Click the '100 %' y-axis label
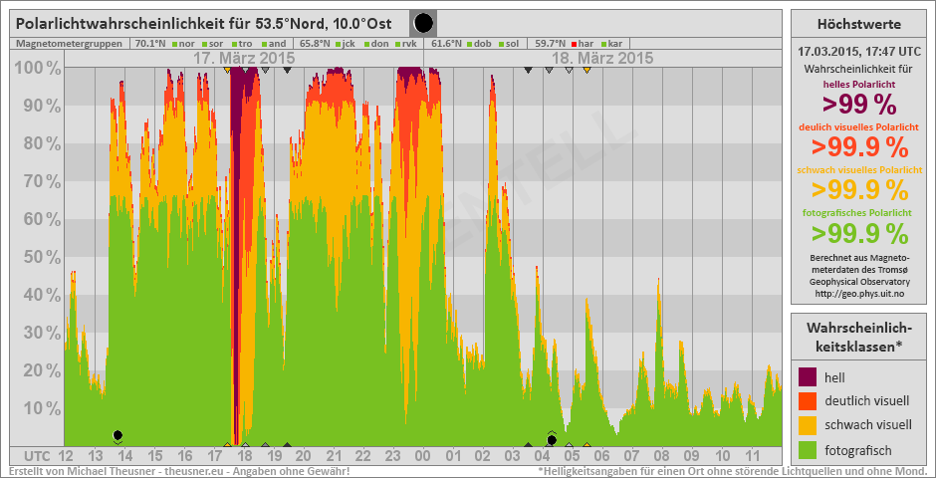Screen dimensions: 936x478 tap(37, 69)
